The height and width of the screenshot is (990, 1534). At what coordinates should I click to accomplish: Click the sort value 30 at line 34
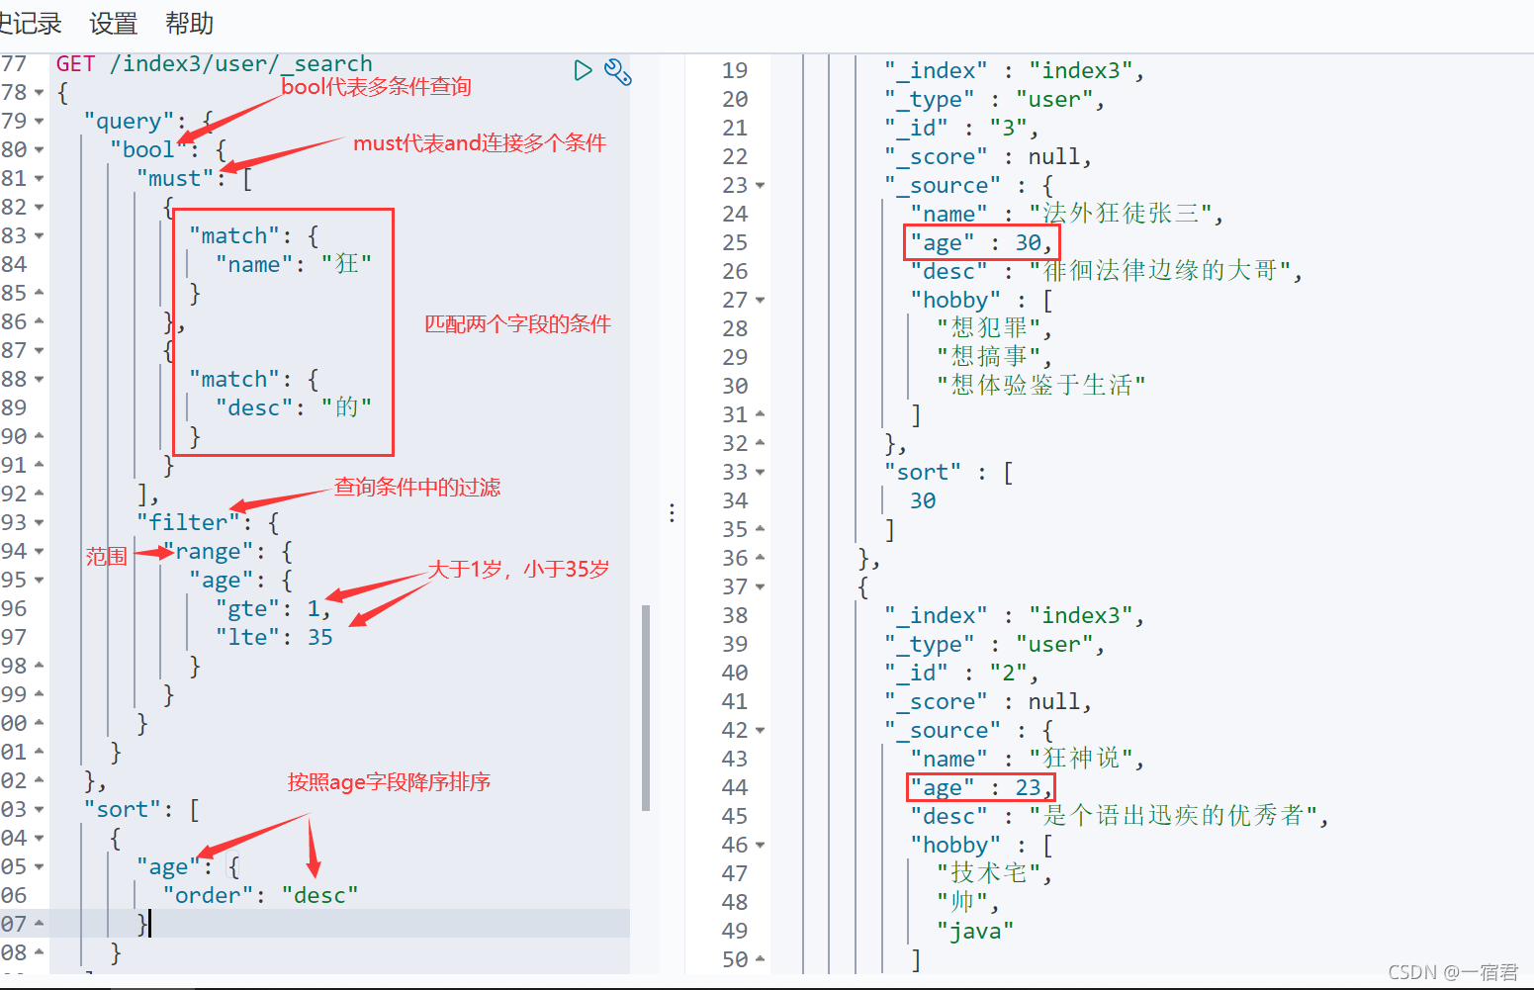923,500
